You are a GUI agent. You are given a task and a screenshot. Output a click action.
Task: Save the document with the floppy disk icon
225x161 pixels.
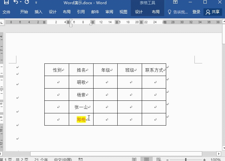coord(6,2)
